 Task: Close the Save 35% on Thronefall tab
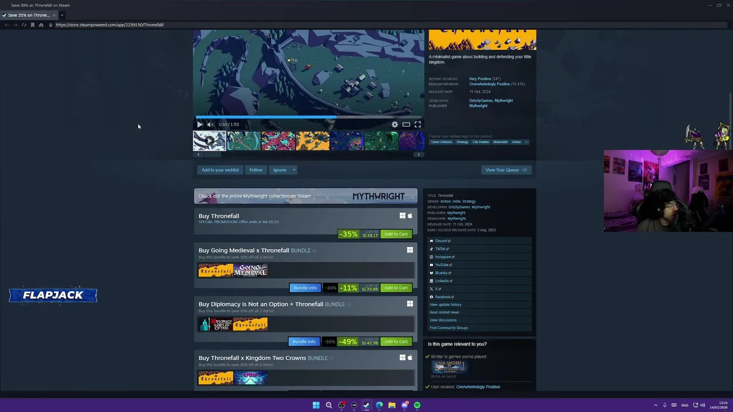[x=54, y=15]
